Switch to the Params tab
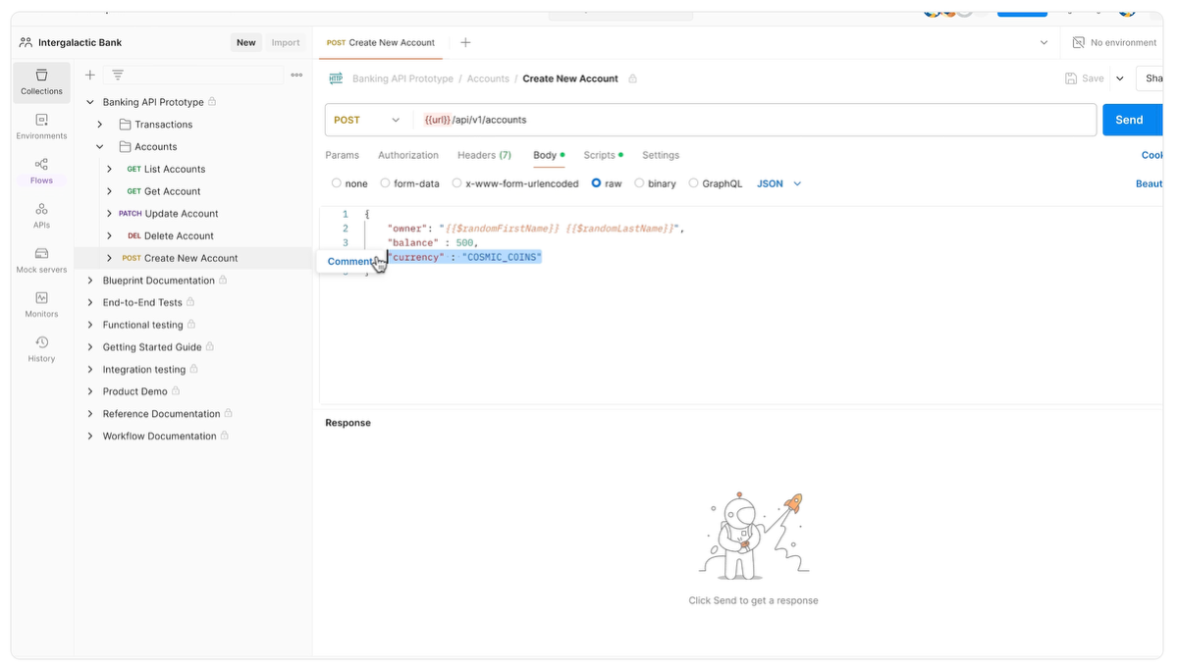This screenshot has height=670, width=1178. (x=343, y=155)
